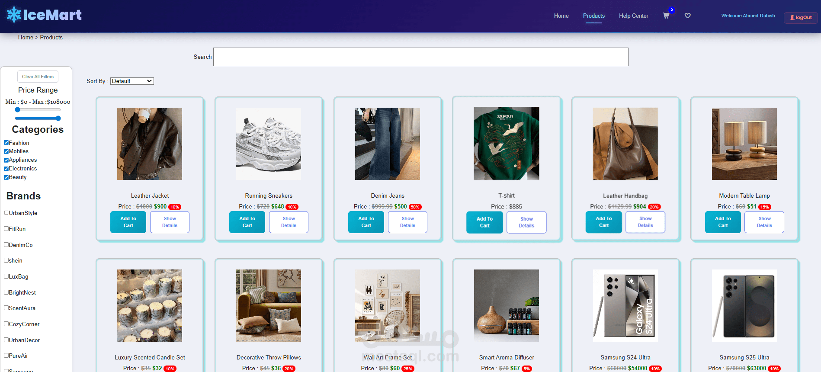Click the Smart Aroma Diffuser image
This screenshot has height=372, width=821.
click(507, 305)
